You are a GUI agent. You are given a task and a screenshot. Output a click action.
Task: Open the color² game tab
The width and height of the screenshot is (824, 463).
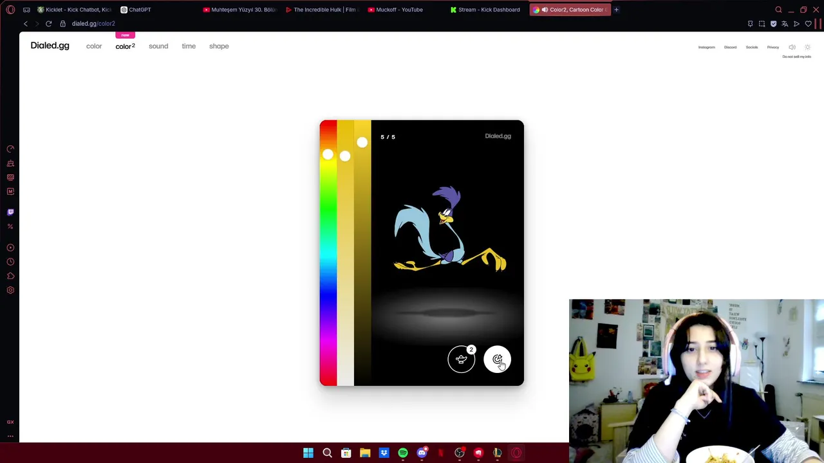click(x=125, y=46)
